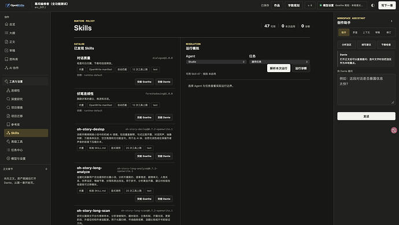399x225 pixels.
Task: Click the 续写建议 continuation suggestion quick action
Action: (366, 44)
